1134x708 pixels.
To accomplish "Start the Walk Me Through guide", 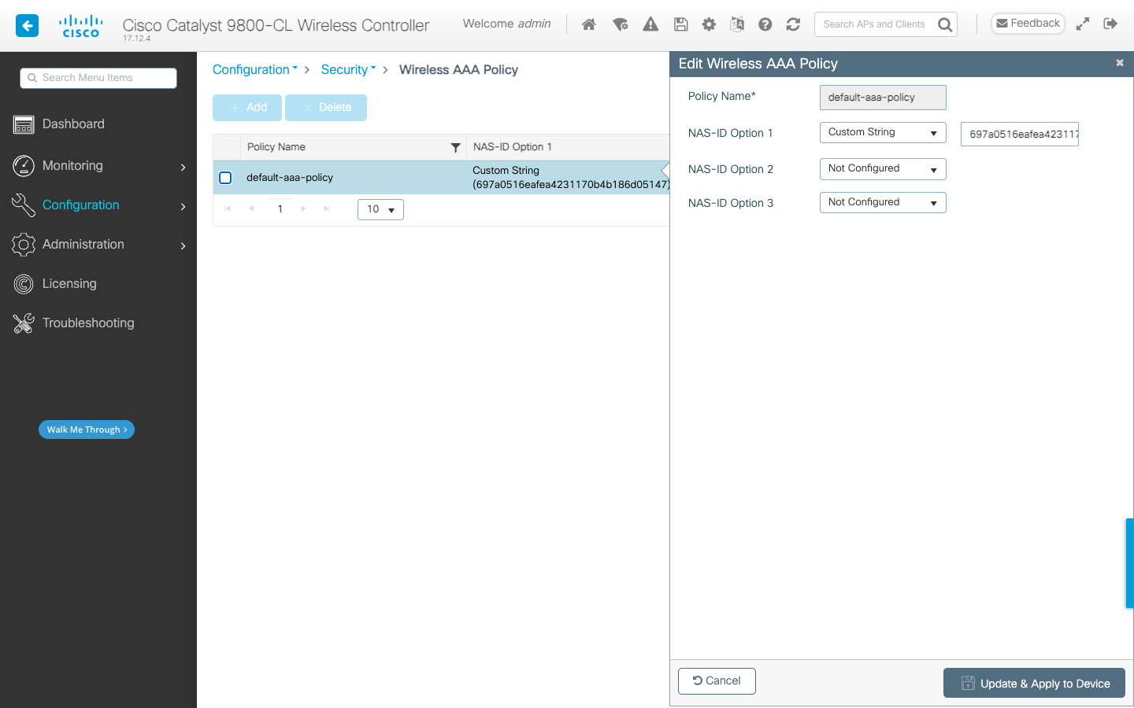I will pyautogui.click(x=86, y=430).
